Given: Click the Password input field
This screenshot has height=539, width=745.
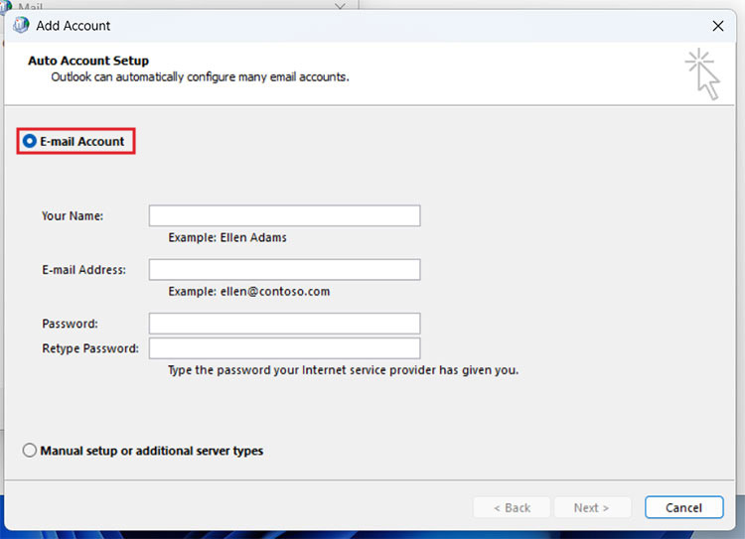Looking at the screenshot, I should (x=285, y=324).
